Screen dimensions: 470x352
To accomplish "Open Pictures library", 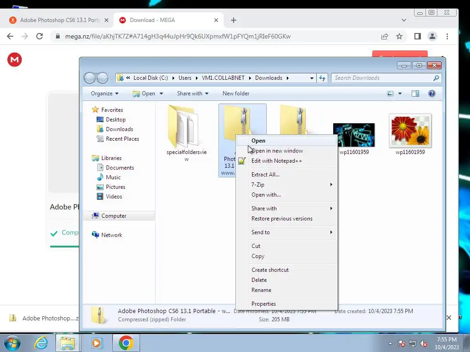I will pyautogui.click(x=115, y=187).
